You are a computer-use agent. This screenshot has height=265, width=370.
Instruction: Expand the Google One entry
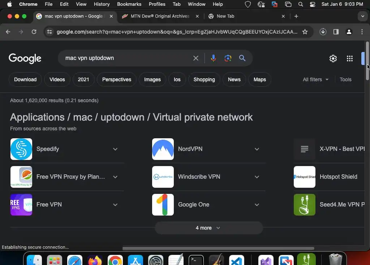point(257,205)
